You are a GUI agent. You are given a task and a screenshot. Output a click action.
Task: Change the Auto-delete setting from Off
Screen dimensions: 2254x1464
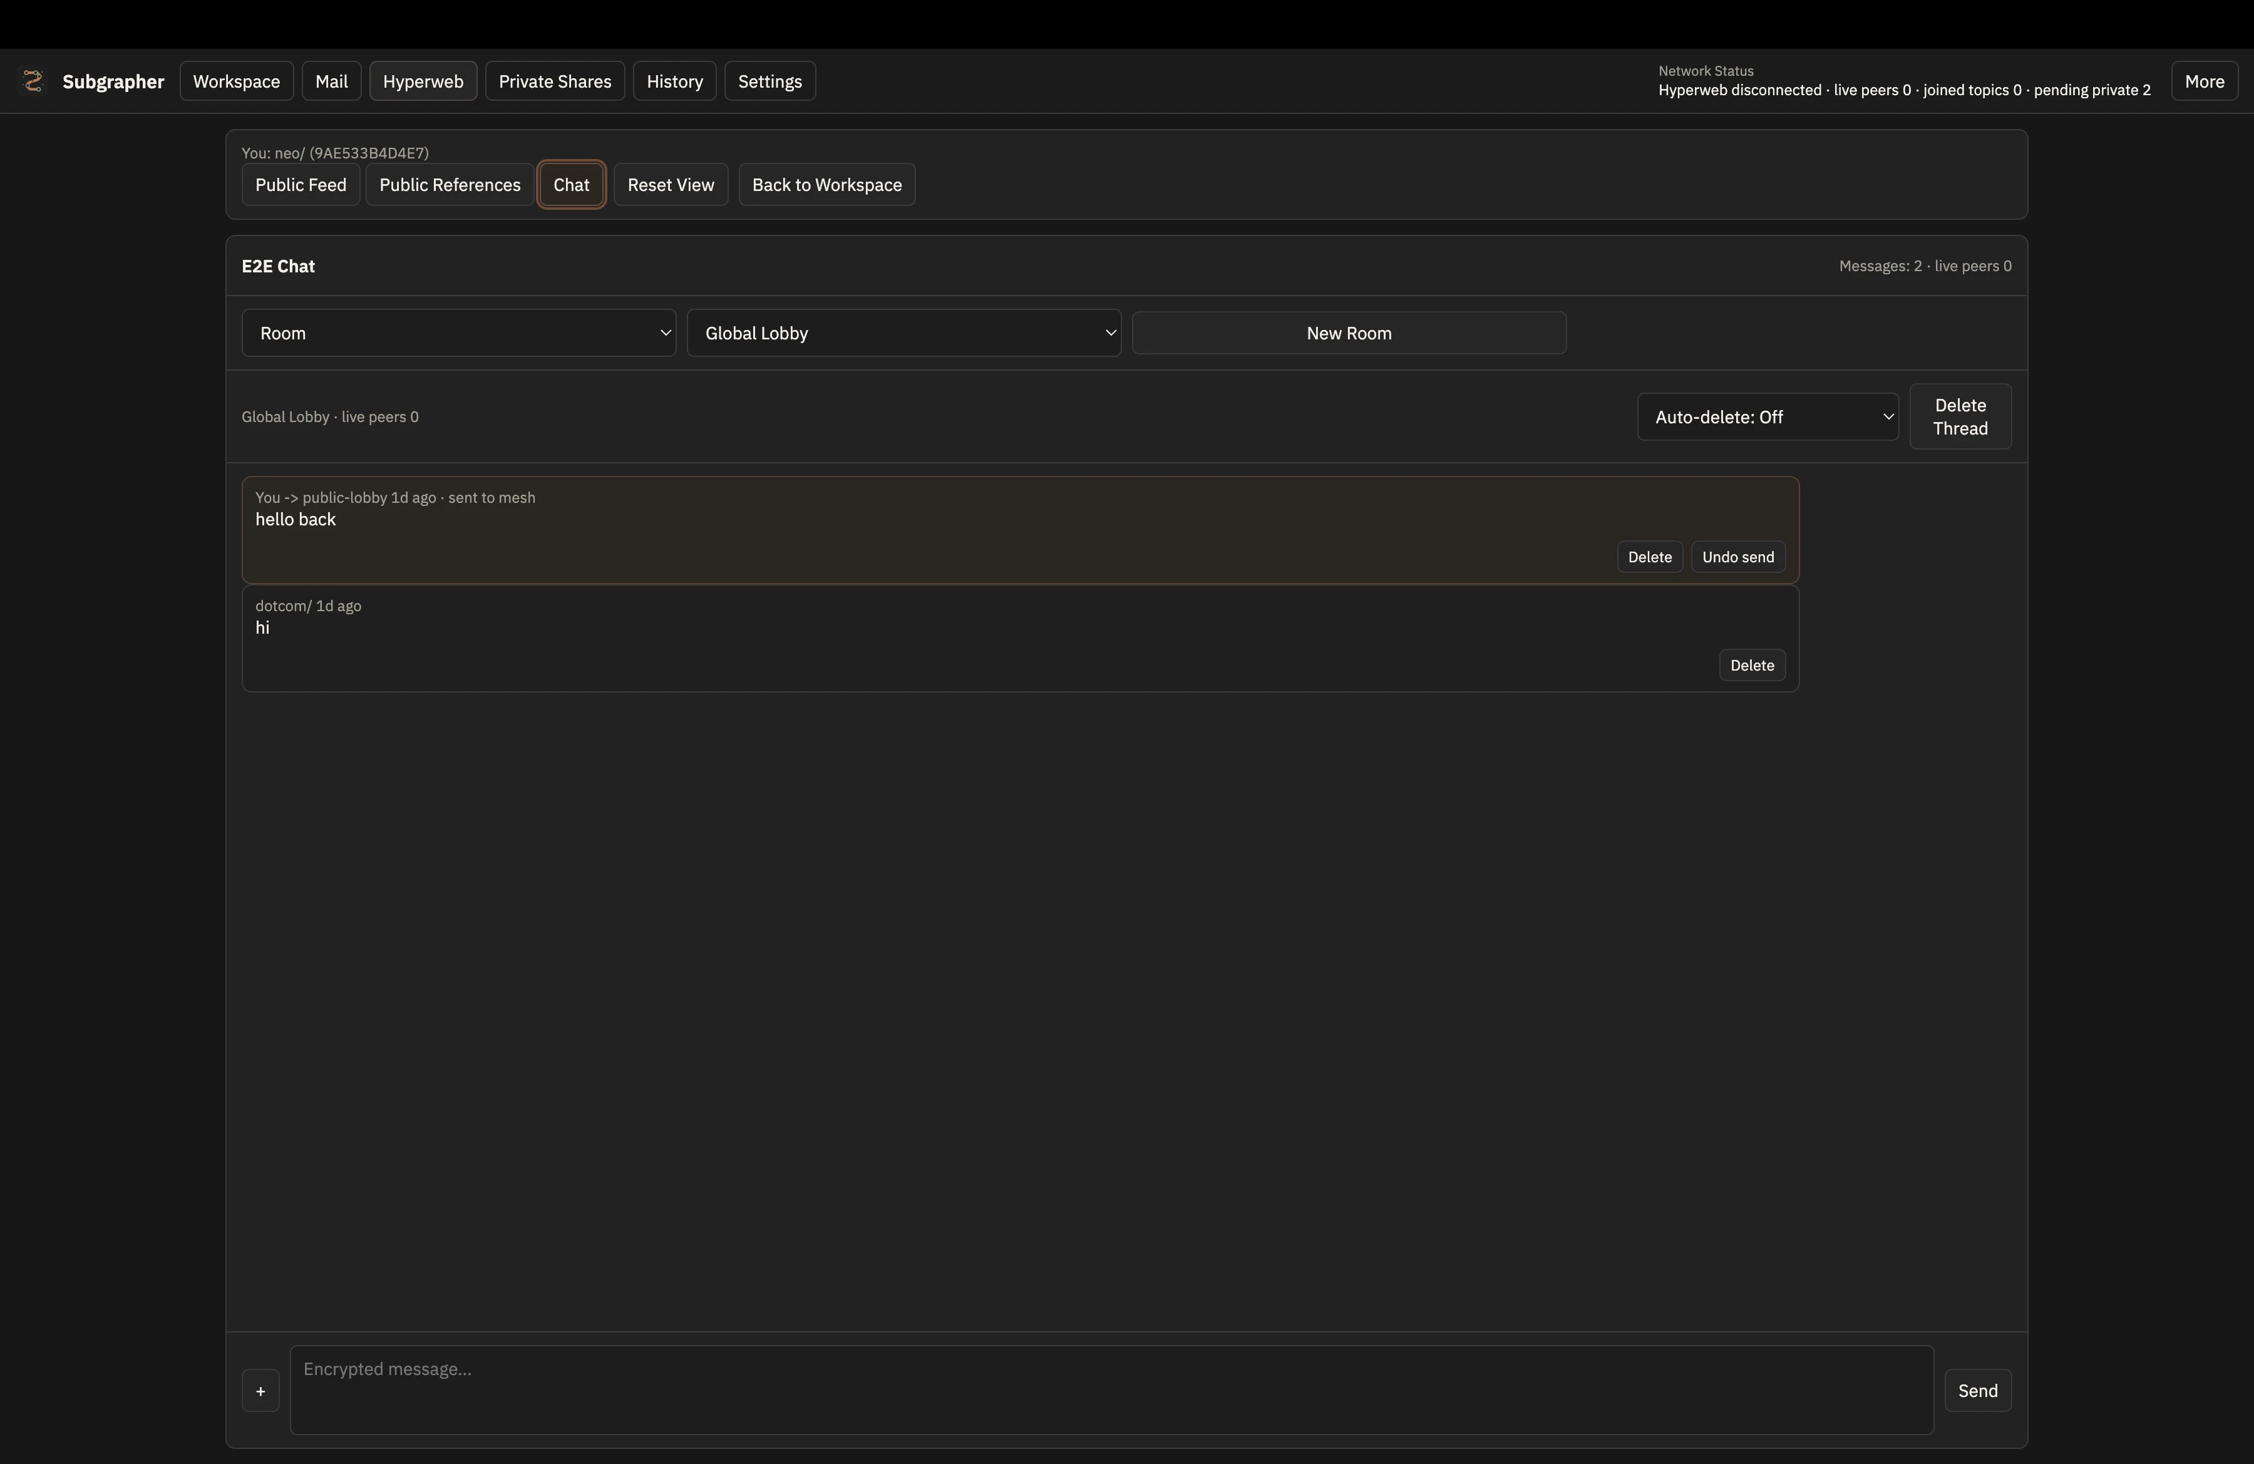pos(1768,416)
